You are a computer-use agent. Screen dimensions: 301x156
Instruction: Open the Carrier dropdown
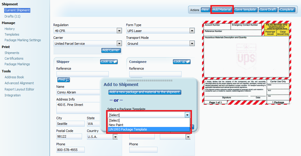119,44
